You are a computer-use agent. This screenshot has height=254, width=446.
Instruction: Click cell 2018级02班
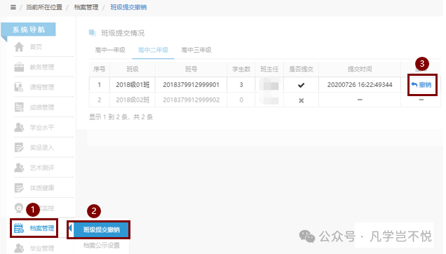click(x=133, y=100)
